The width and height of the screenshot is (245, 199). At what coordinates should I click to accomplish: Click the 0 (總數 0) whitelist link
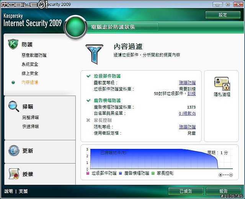coord(187,113)
